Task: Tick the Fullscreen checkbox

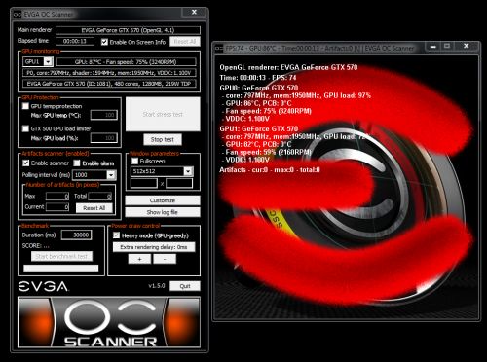Action: coord(134,161)
